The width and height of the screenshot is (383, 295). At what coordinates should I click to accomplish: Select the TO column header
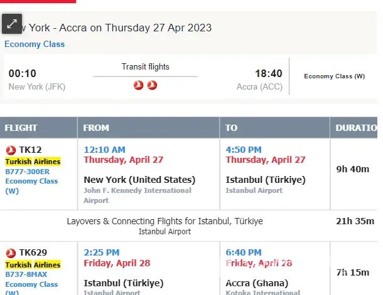232,128
